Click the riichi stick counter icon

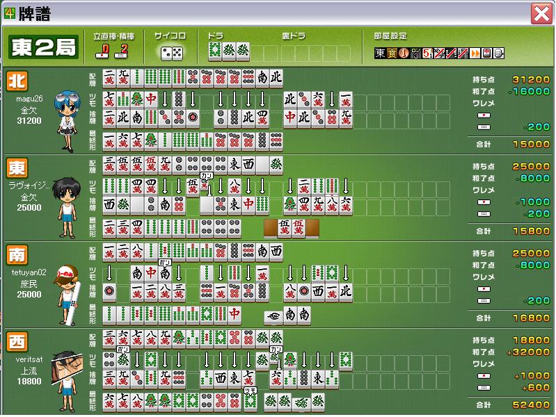pos(102,51)
